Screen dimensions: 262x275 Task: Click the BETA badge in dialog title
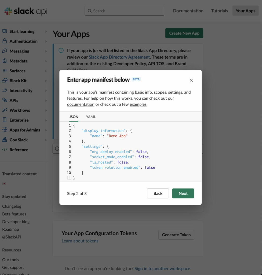pyautogui.click(x=136, y=79)
